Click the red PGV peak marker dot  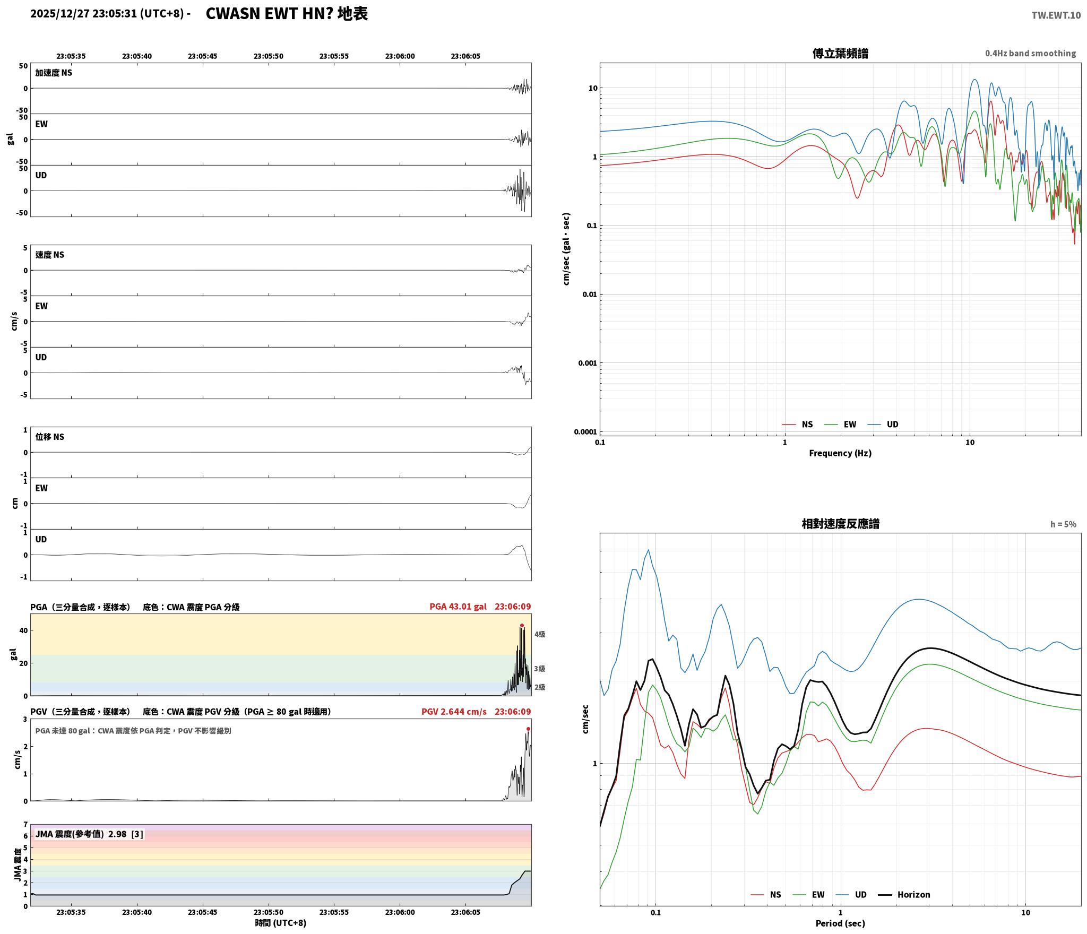(528, 729)
